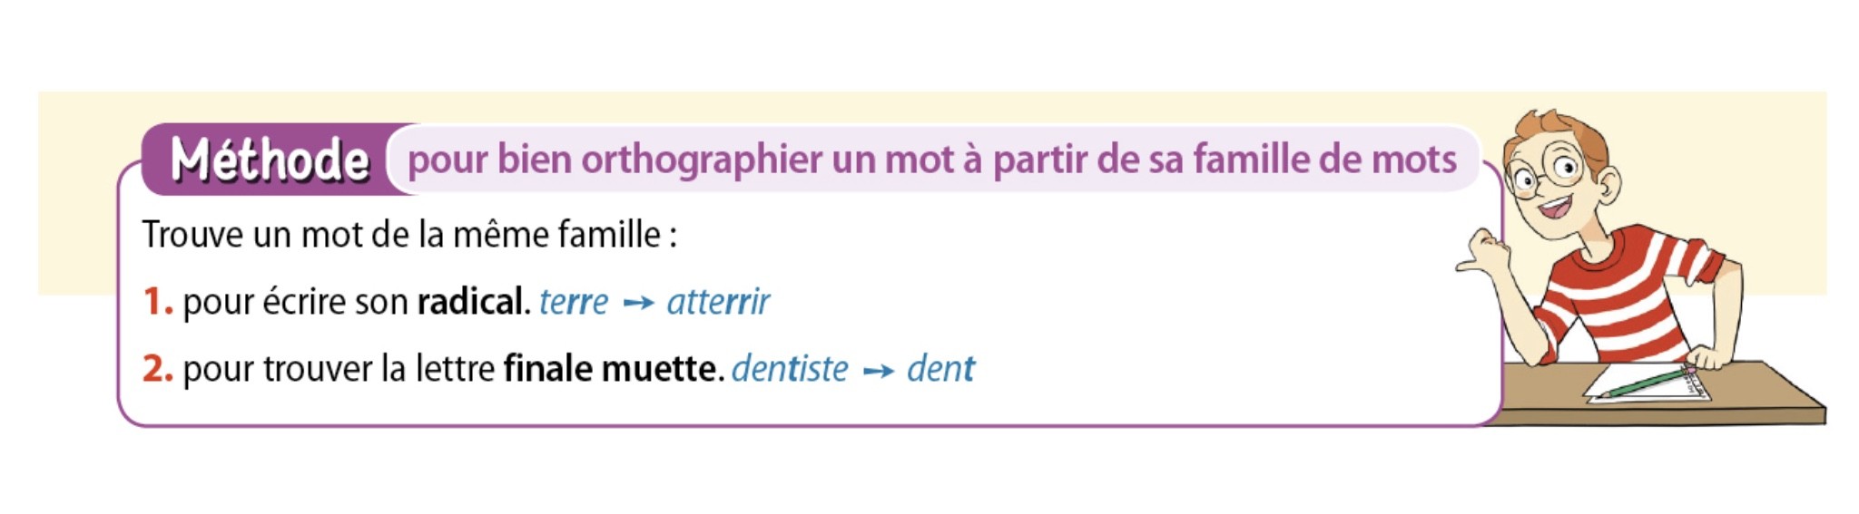This screenshot has width=1859, height=514.
Task: Click the purple Méthode label
Action: point(270,160)
